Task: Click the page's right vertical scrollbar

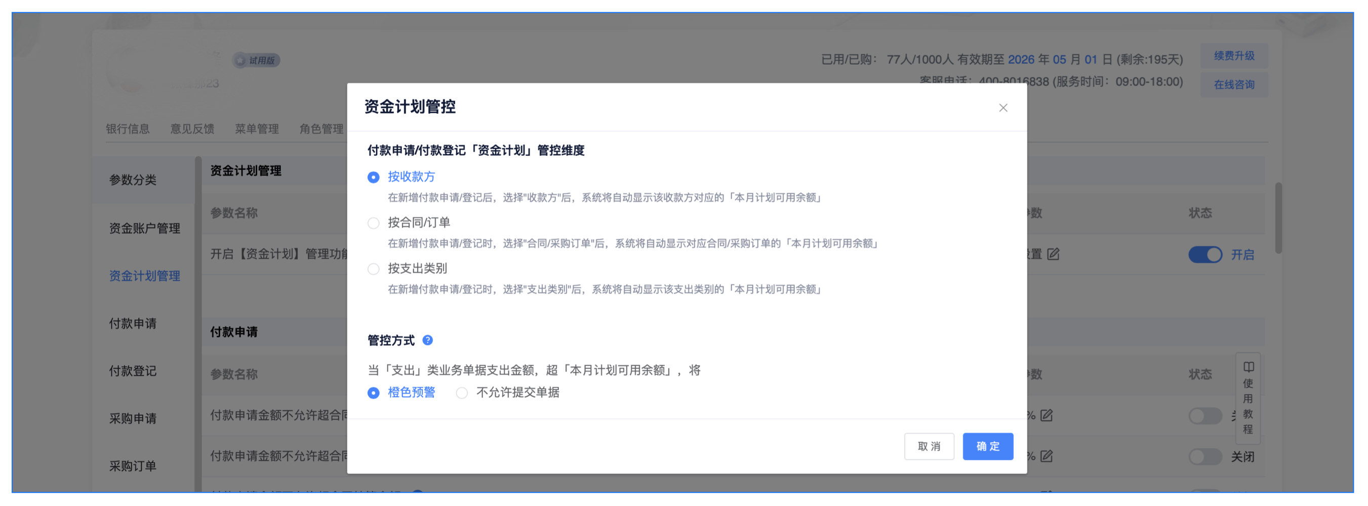Action: [1278, 218]
